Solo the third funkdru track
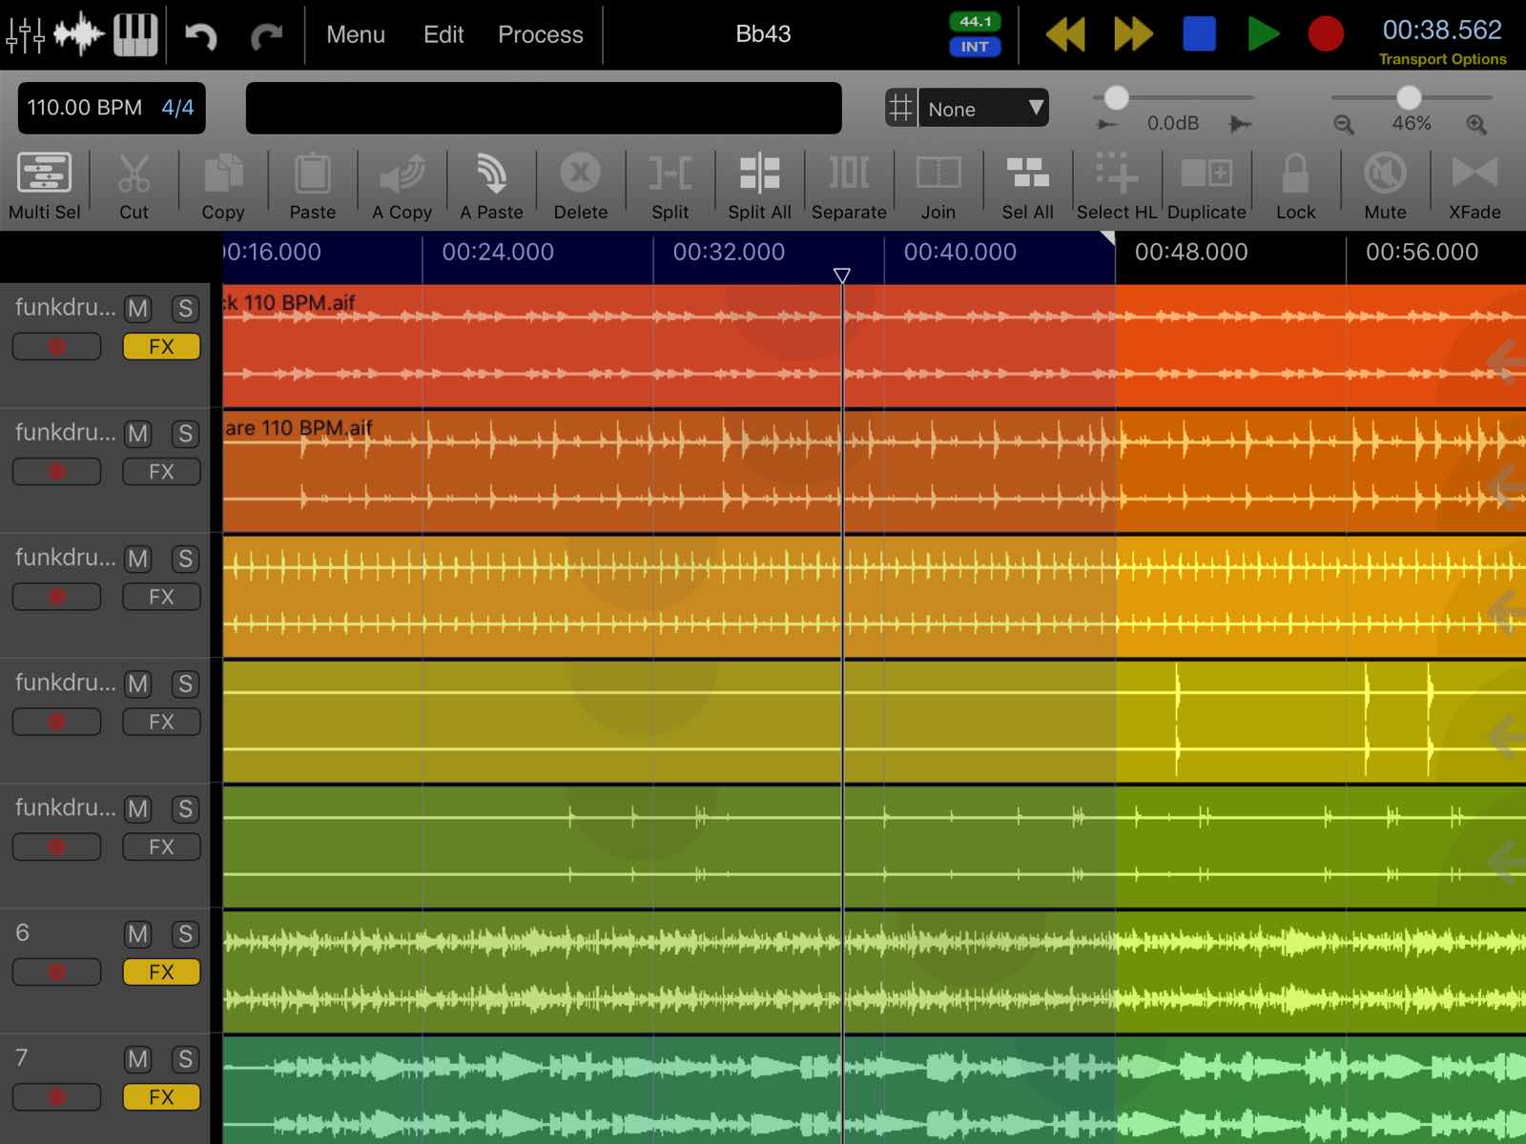Screen dimensions: 1526x1144 (x=185, y=559)
